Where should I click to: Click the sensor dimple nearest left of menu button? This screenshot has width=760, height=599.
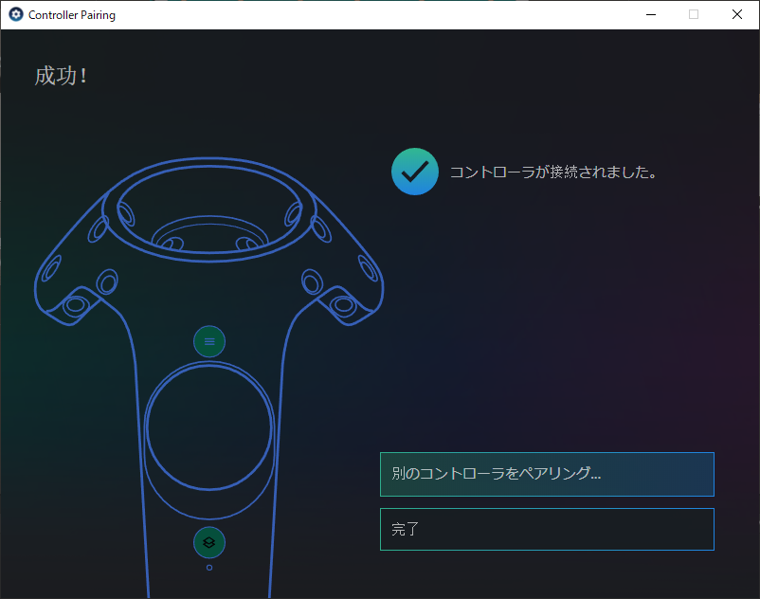pos(107,281)
